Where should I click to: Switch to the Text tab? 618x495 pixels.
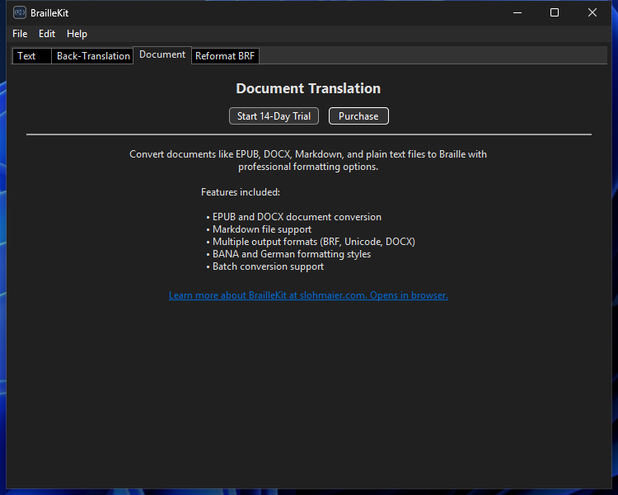pyautogui.click(x=31, y=56)
